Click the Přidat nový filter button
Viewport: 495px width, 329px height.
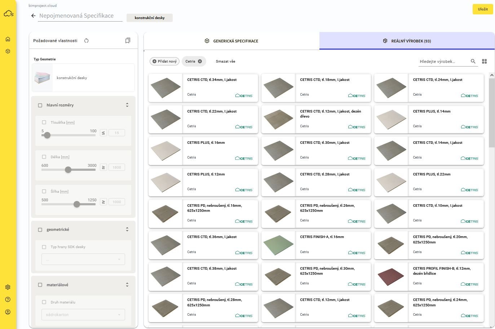point(165,61)
